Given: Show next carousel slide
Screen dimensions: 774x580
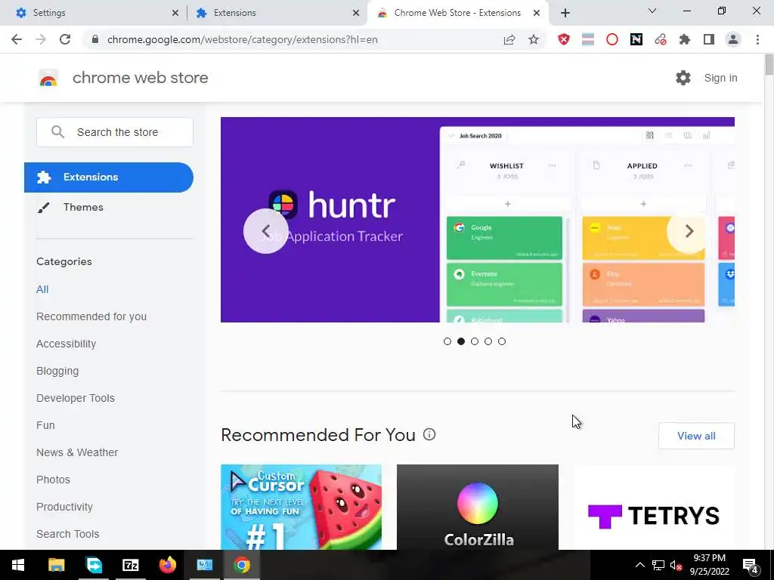Looking at the screenshot, I should tap(689, 231).
